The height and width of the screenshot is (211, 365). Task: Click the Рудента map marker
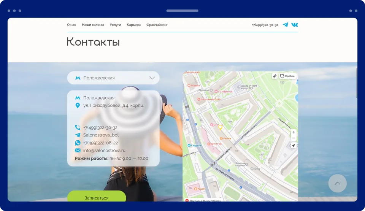point(194,86)
